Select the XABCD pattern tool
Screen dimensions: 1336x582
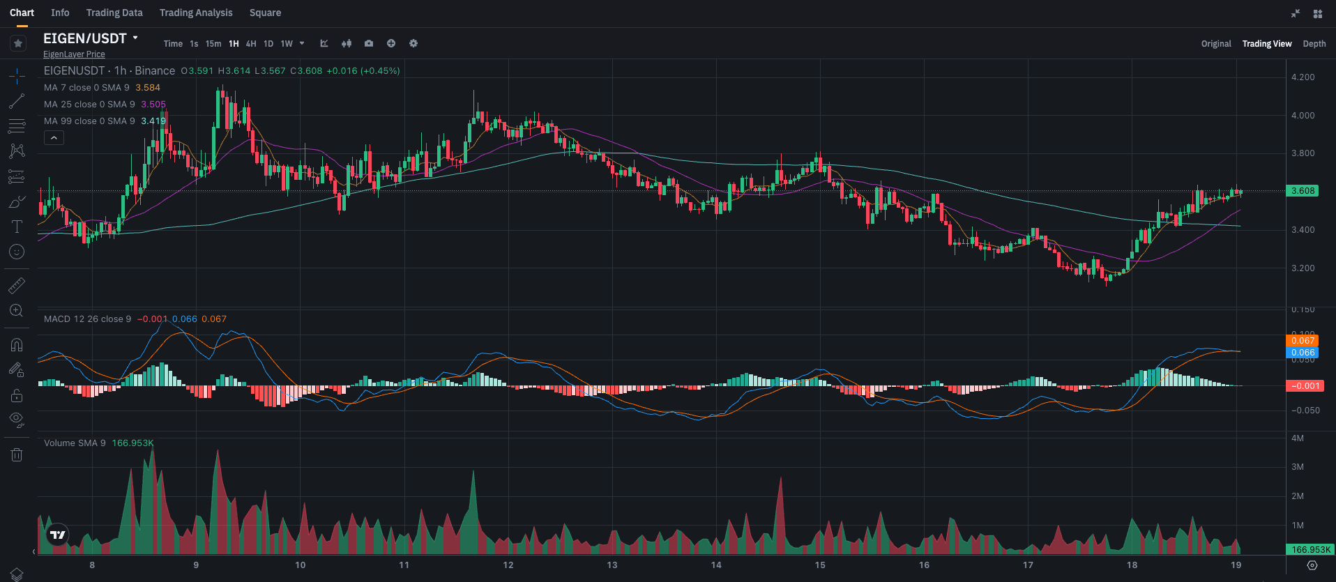point(17,151)
